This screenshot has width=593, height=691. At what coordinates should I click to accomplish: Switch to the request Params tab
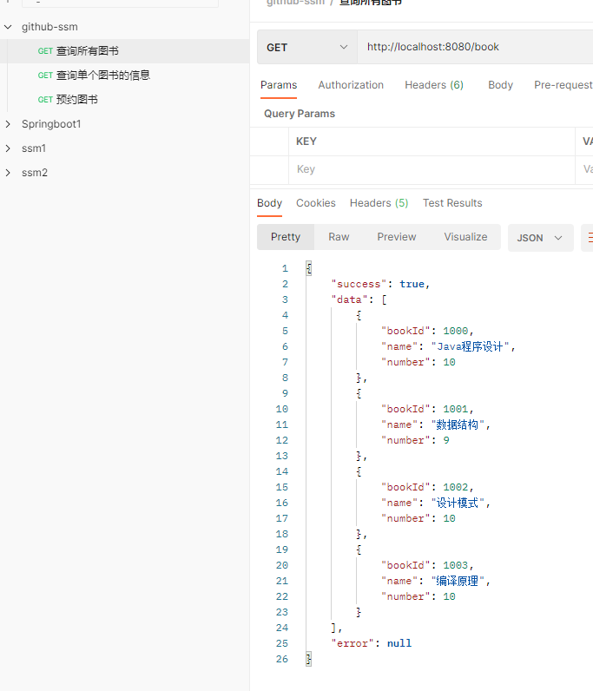(279, 85)
